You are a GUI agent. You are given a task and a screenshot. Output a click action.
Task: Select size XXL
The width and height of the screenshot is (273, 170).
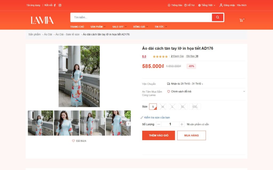click(195, 107)
